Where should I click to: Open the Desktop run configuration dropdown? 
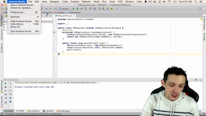[x=65, y=9]
